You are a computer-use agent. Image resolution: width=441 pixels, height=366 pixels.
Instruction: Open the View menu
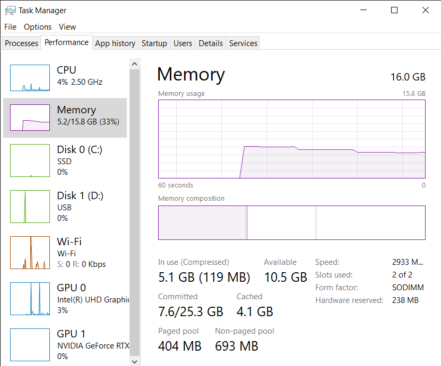(x=67, y=27)
